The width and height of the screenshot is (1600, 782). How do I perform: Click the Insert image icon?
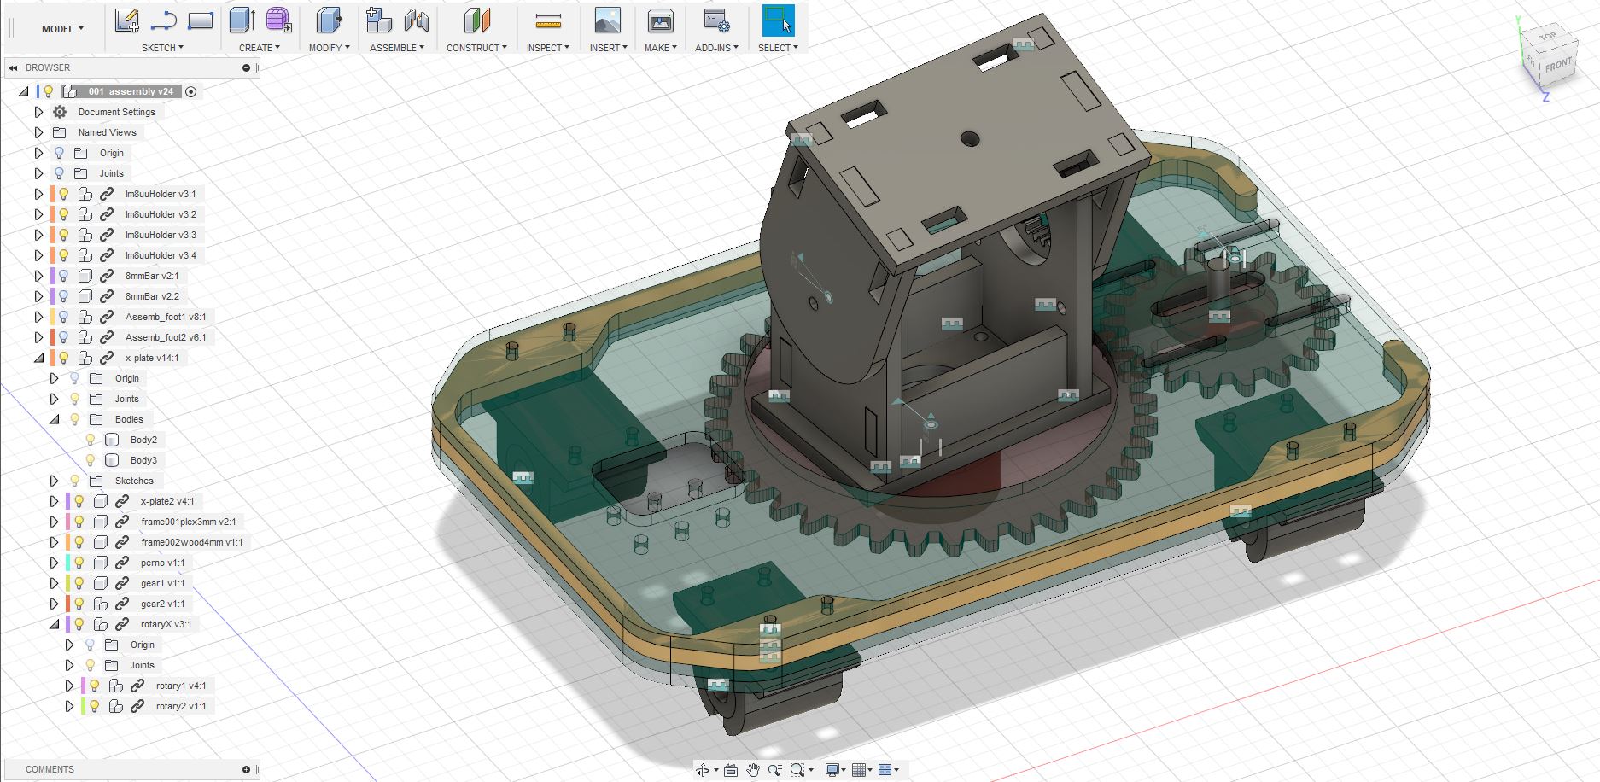[608, 20]
